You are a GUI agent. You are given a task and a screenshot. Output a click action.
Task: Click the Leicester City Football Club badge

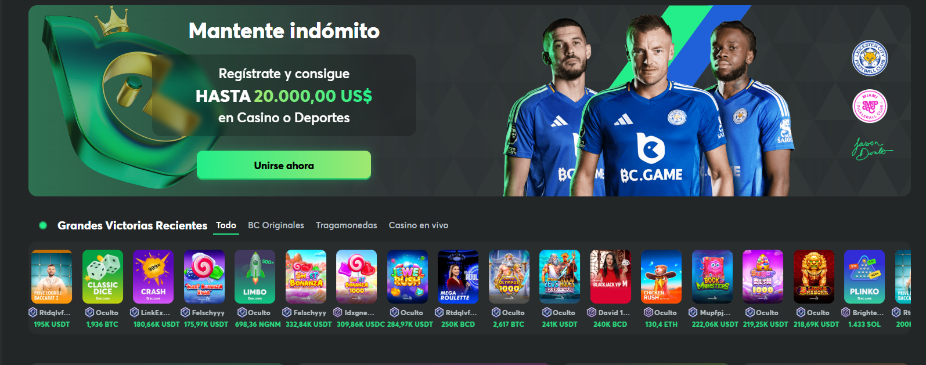pyautogui.click(x=870, y=58)
